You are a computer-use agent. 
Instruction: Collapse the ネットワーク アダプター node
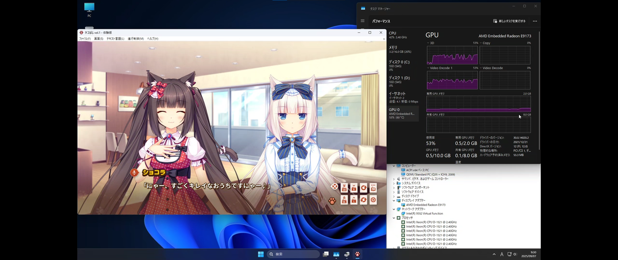pos(393,209)
